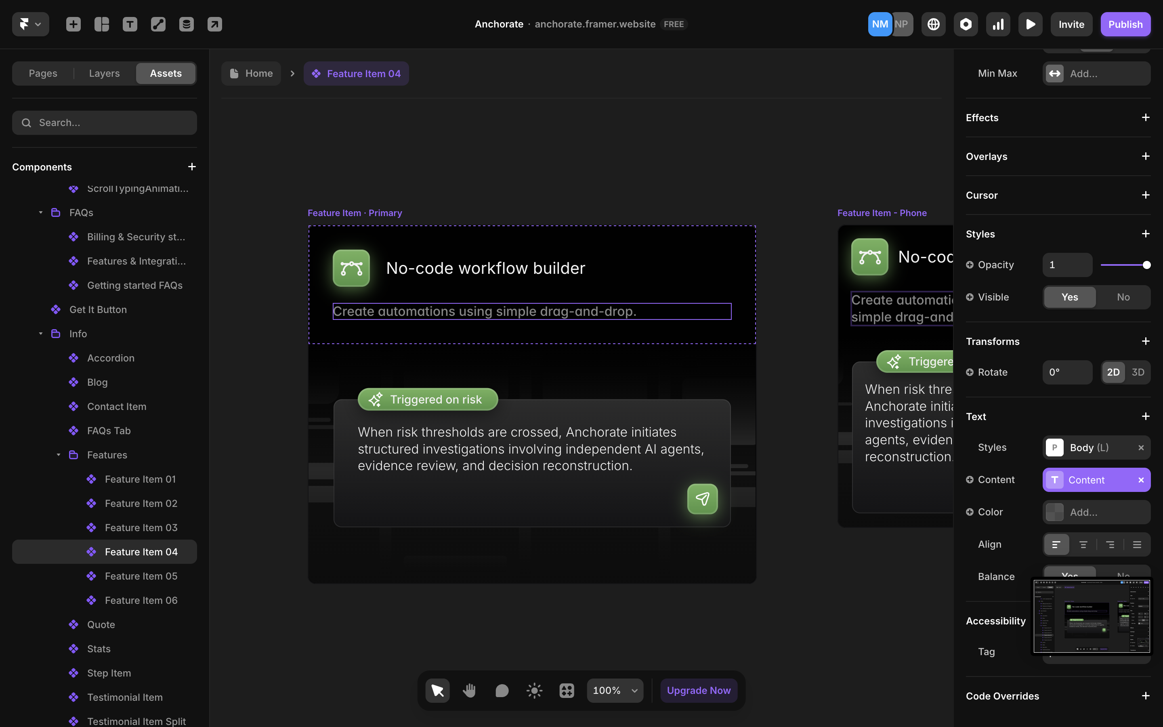Image resolution: width=1163 pixels, height=727 pixels.
Task: Switch to the Layers tab
Action: [x=104, y=73]
